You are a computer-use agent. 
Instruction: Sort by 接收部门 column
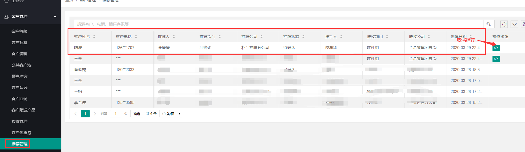(x=387, y=37)
